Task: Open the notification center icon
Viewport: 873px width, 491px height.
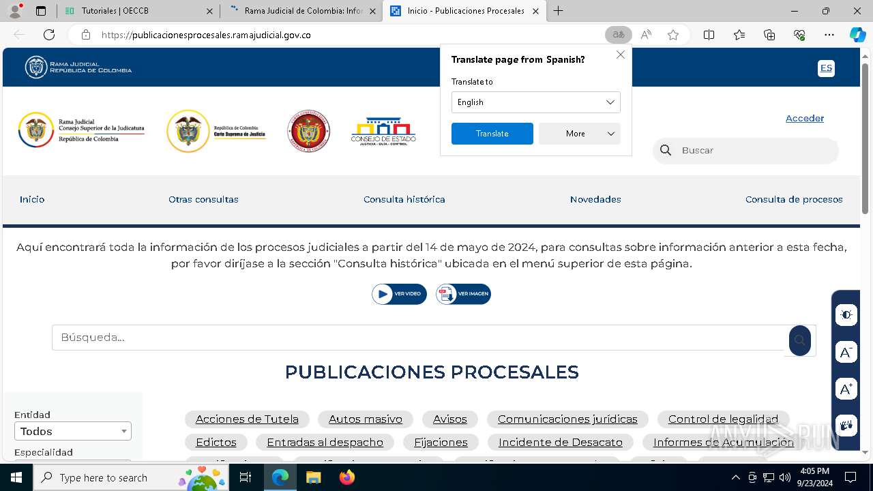Action: [x=850, y=477]
